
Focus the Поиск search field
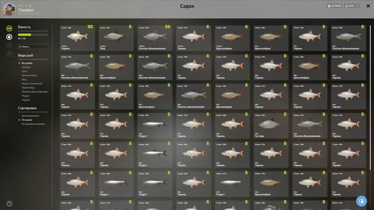(33, 47)
